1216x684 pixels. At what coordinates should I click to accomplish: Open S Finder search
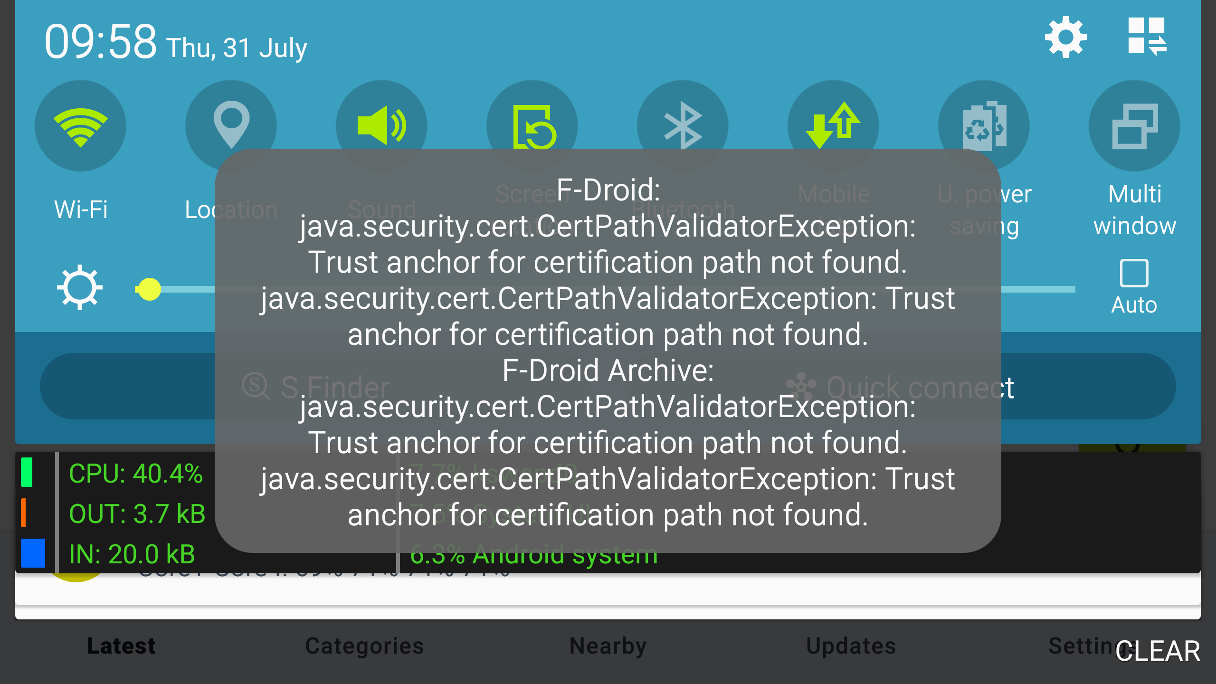[x=316, y=387]
